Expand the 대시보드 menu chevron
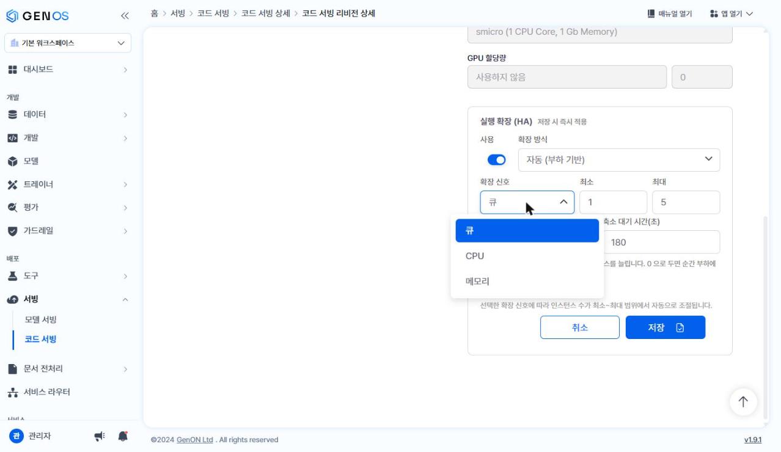This screenshot has width=781, height=452. click(125, 70)
